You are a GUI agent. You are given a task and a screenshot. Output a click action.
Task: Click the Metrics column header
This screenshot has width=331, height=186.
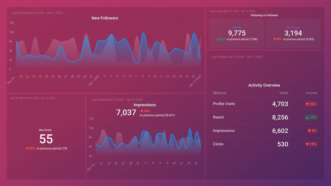click(219, 93)
